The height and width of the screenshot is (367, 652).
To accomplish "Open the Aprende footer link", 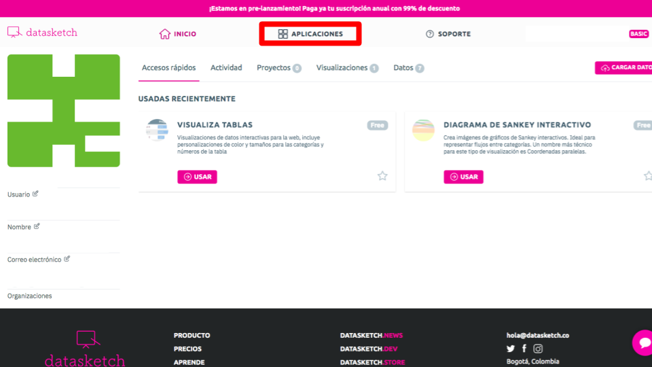I will click(x=189, y=362).
